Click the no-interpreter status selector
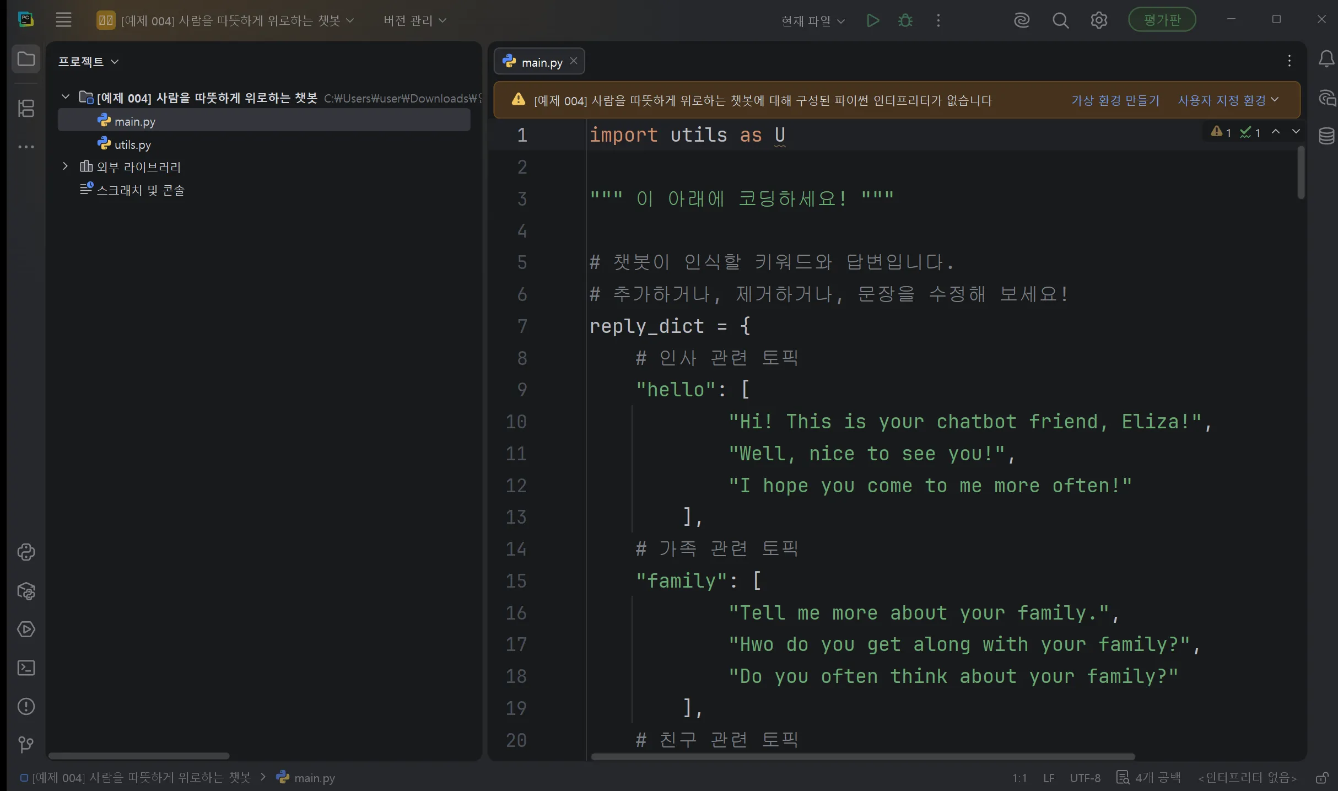The height and width of the screenshot is (791, 1338). 1248,778
